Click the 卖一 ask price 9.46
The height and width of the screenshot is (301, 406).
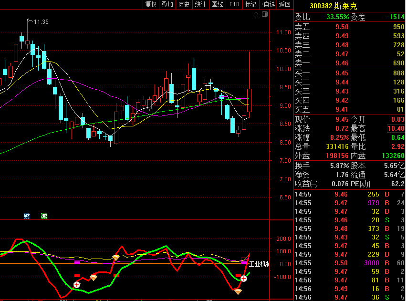[342, 63]
